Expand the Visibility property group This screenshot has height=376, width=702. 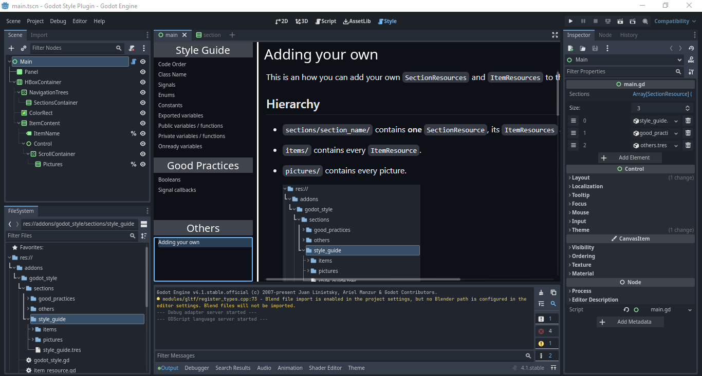[x=583, y=247]
